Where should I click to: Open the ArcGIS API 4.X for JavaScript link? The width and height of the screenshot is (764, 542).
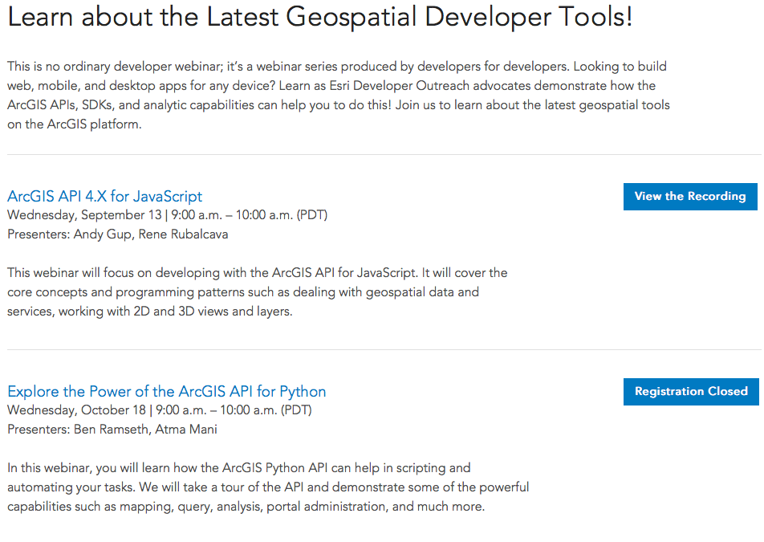[105, 196]
